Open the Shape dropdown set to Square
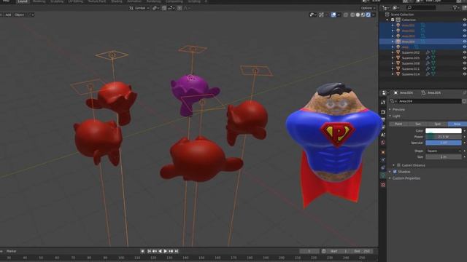467x262 pixels. tap(444, 151)
